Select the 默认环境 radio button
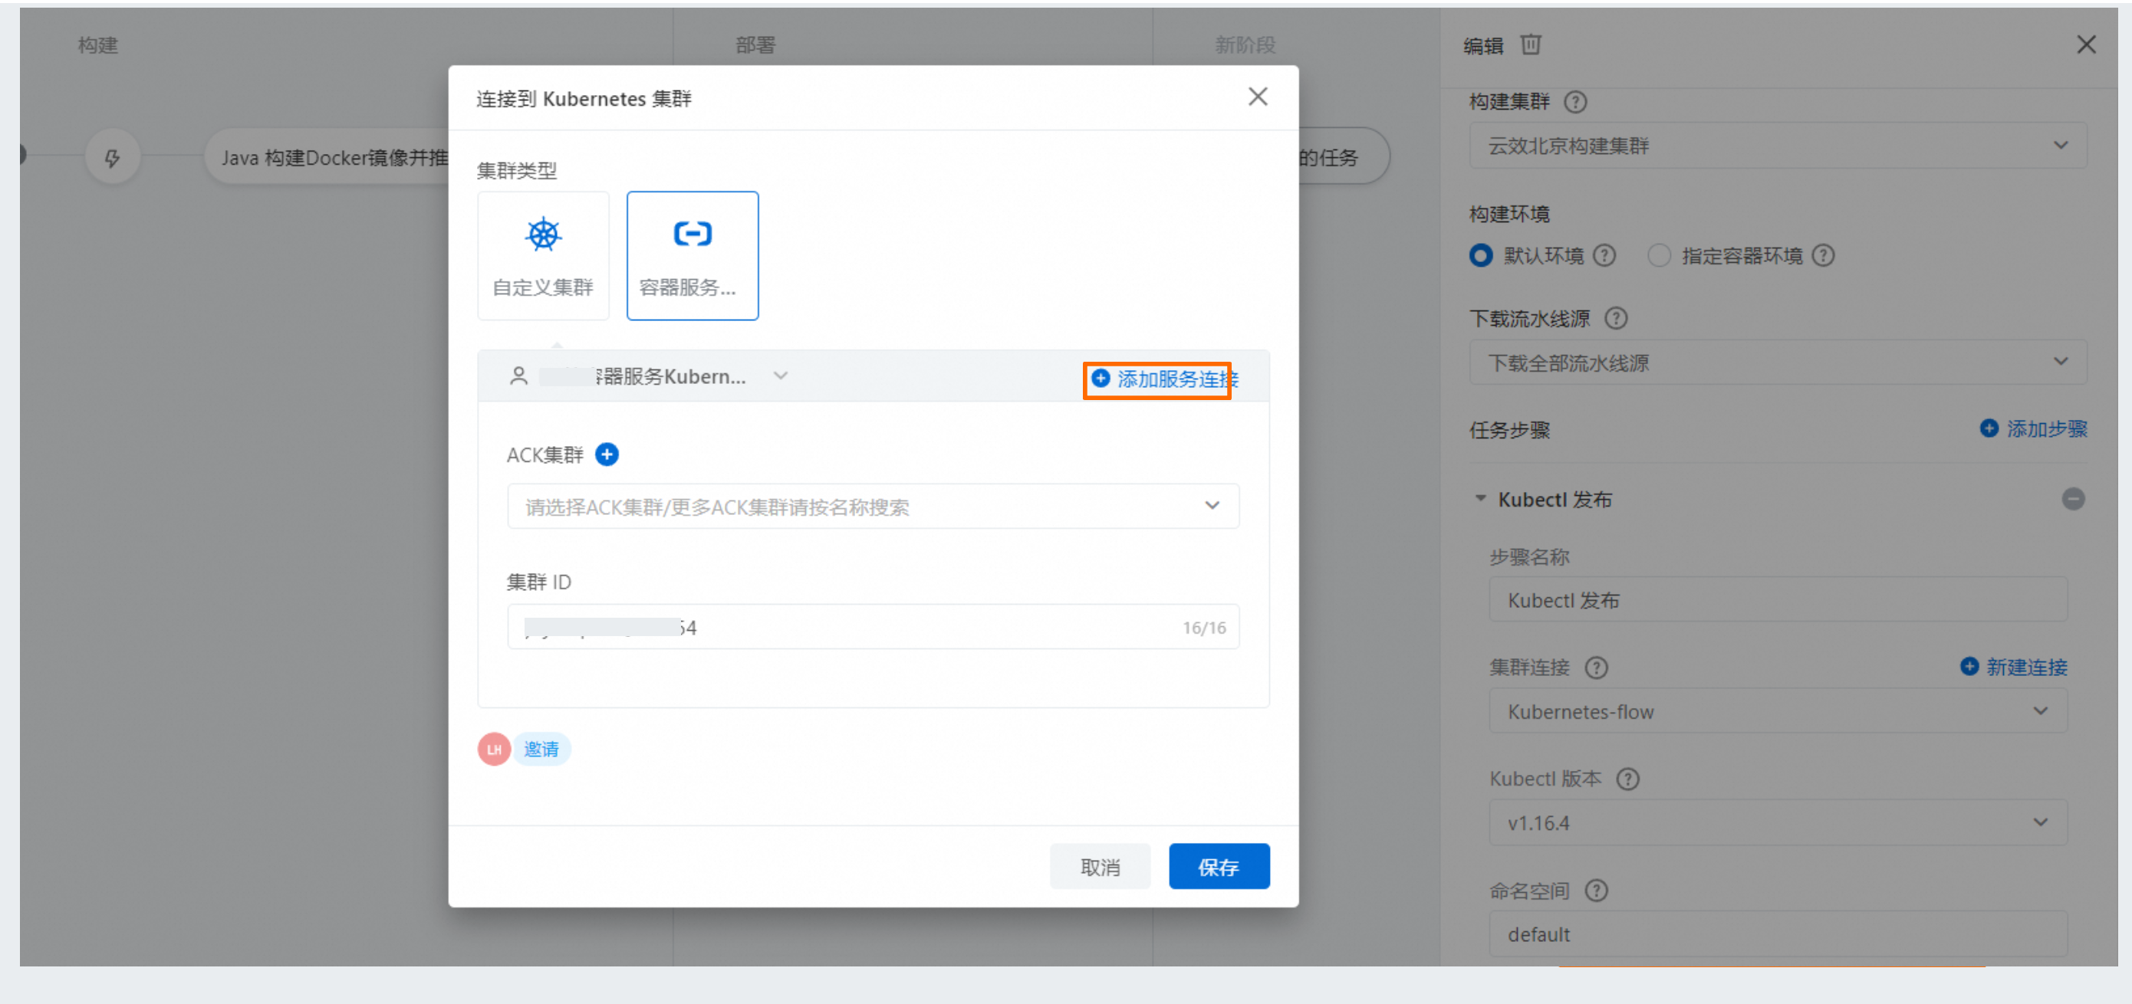The image size is (2132, 1004). 1481,255
